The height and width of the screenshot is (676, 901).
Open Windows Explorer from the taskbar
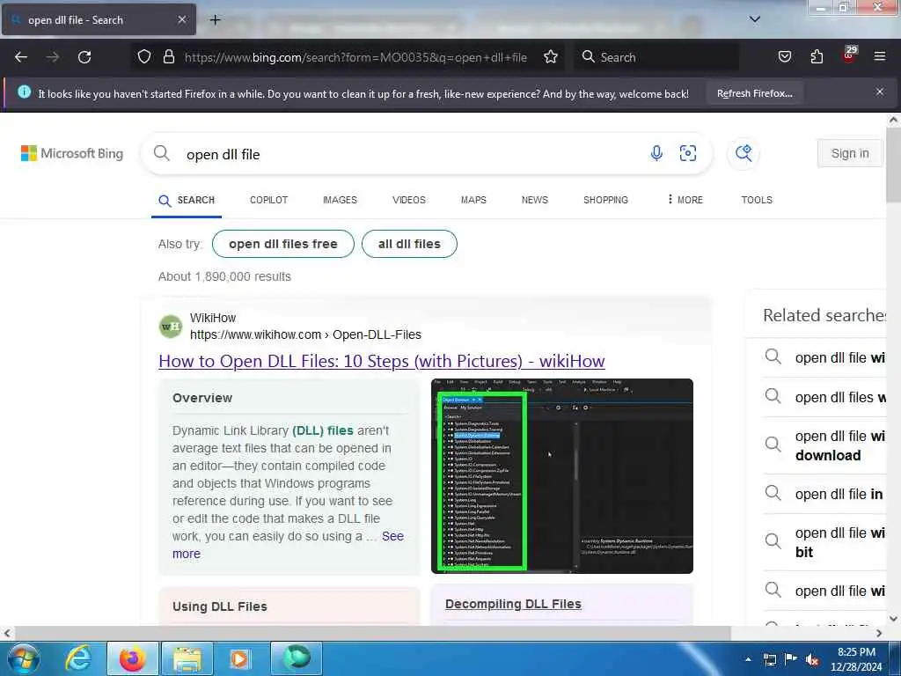pyautogui.click(x=187, y=658)
